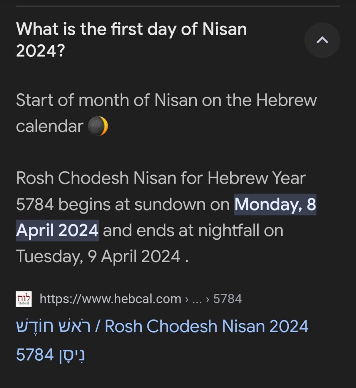Click the '5784 begins at sundown on' text

(123, 205)
